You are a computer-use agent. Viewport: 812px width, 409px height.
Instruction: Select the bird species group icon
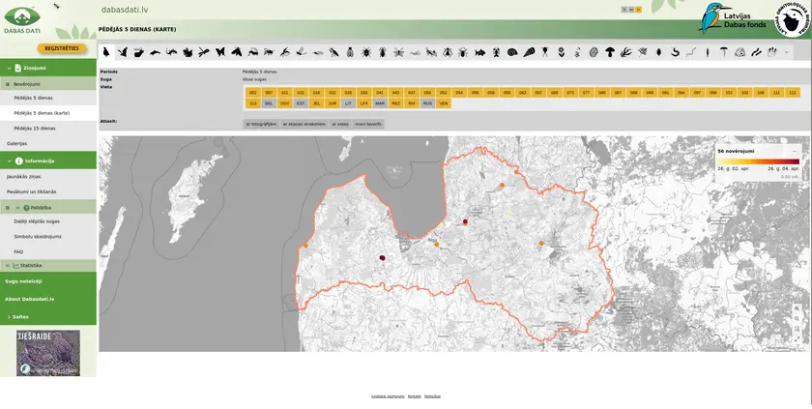point(123,52)
